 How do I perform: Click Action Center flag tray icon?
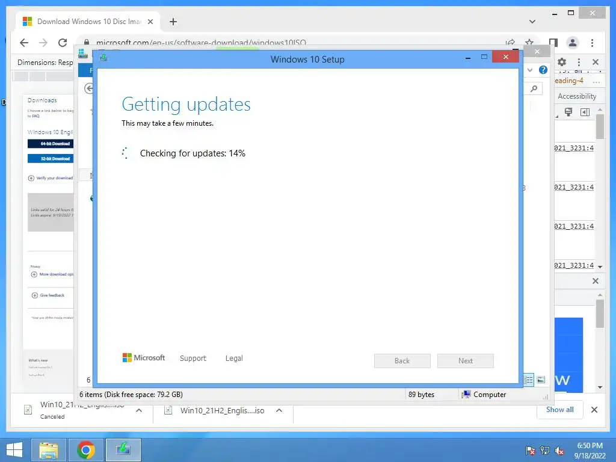[x=531, y=451]
